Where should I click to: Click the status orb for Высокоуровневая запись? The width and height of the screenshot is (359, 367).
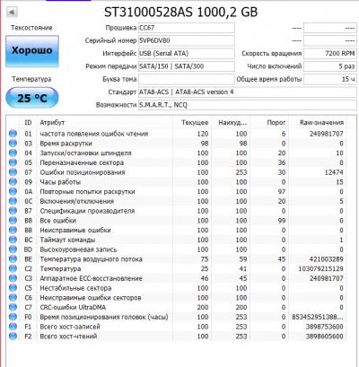[x=13, y=249]
